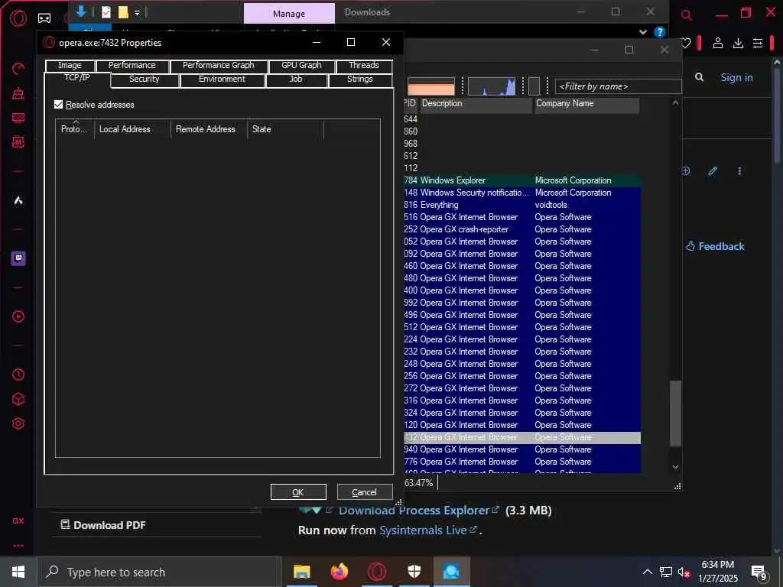This screenshot has height=587, width=783.
Task: Click the scroll down arrow in Process Explorer
Action: (x=675, y=467)
